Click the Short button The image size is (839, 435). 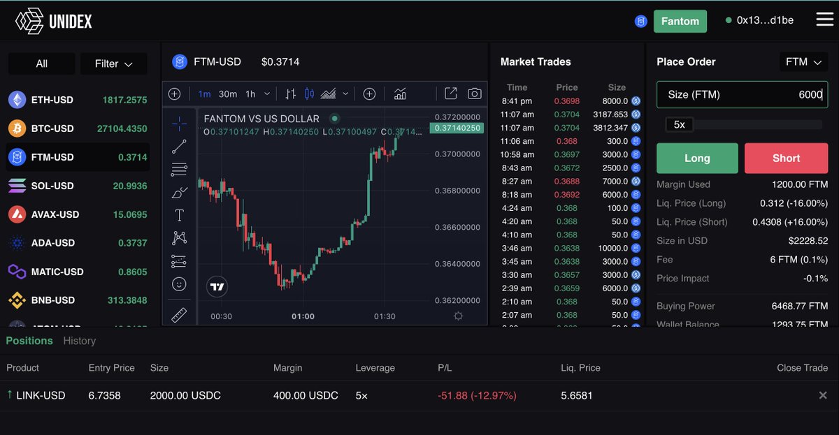click(787, 158)
